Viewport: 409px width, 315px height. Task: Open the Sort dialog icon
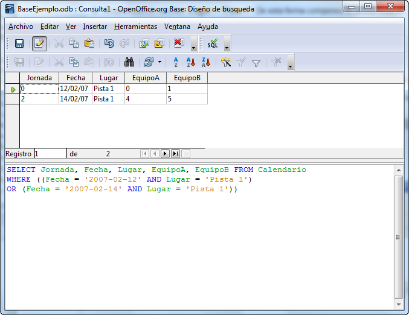click(x=176, y=62)
